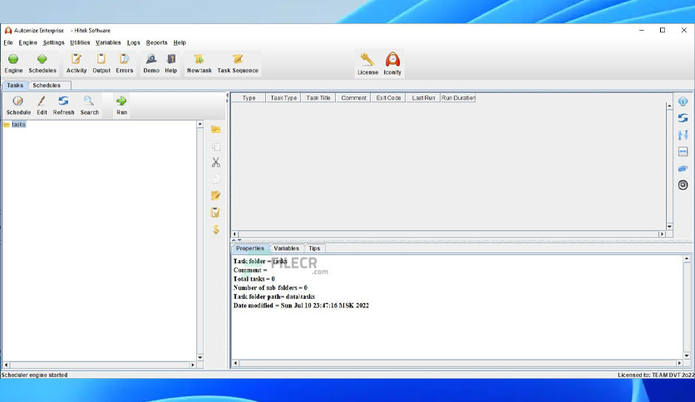
Task: Click the License key icon
Action: [367, 59]
